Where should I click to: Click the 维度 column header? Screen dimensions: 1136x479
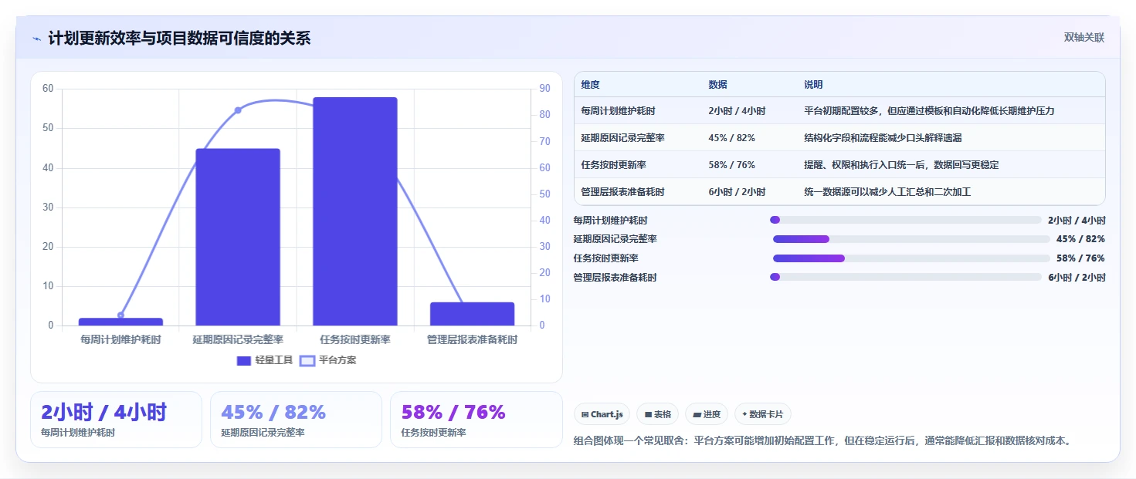pyautogui.click(x=591, y=85)
